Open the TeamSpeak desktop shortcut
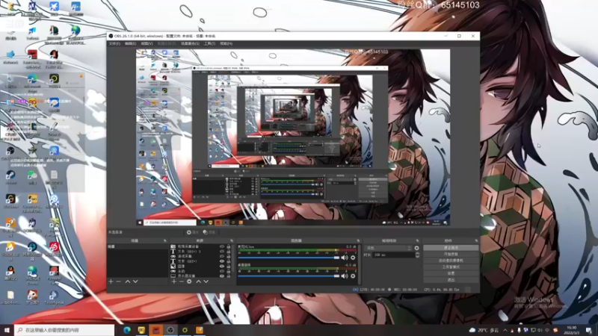 pos(54,297)
